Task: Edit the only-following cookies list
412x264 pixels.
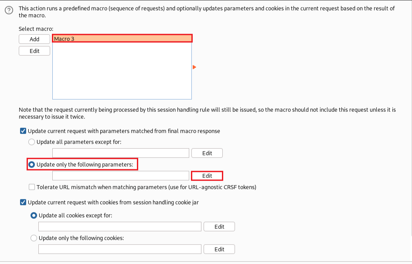Action: (219, 249)
